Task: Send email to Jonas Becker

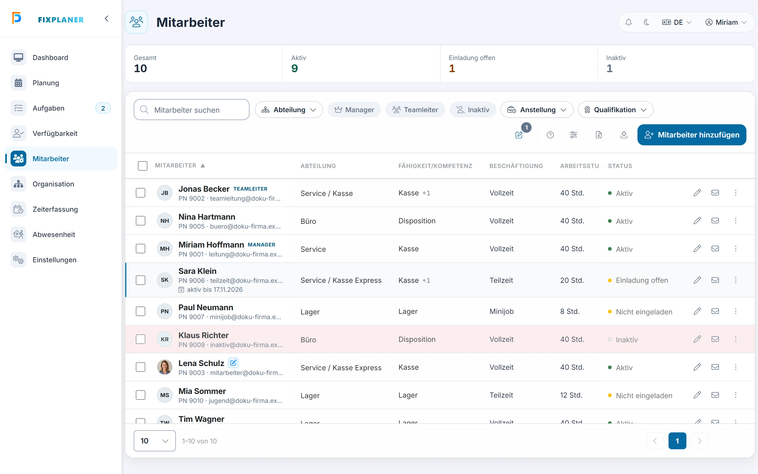Action: point(715,193)
